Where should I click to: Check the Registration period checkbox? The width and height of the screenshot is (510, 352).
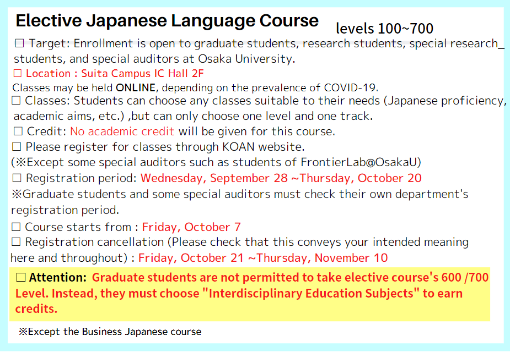pyautogui.click(x=17, y=178)
